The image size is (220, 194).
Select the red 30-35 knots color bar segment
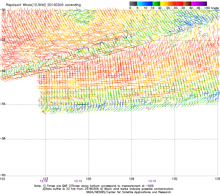180,4
